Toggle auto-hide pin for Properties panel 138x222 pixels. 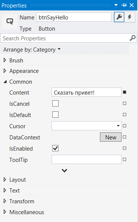pyautogui.click(x=124, y=5)
